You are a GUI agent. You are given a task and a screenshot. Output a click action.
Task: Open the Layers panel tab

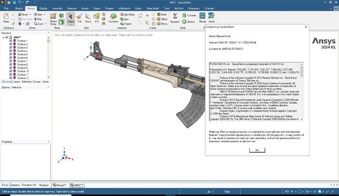pos(17,81)
